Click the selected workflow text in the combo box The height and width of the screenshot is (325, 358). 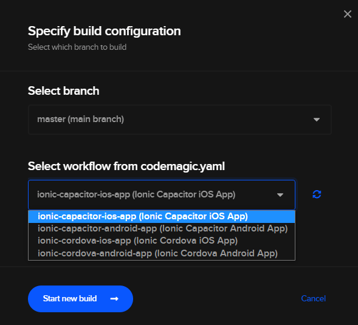click(136, 194)
